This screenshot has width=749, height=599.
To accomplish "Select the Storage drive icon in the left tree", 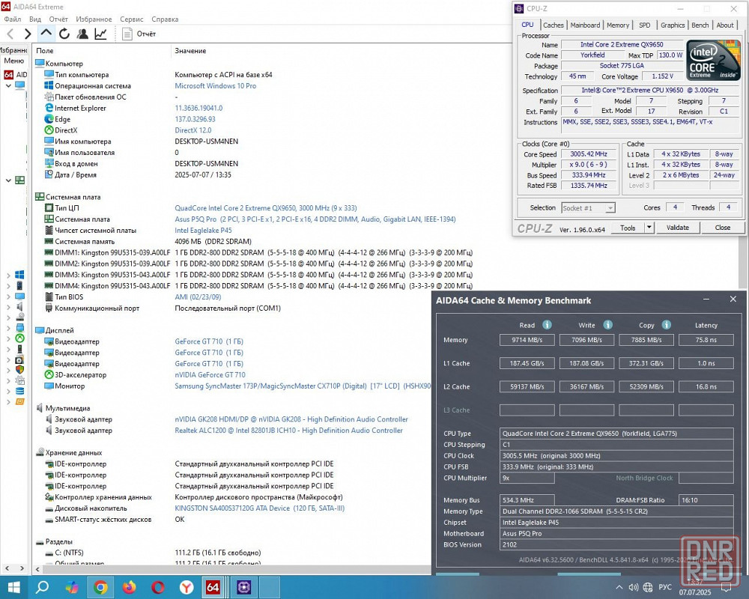I will (x=19, y=317).
